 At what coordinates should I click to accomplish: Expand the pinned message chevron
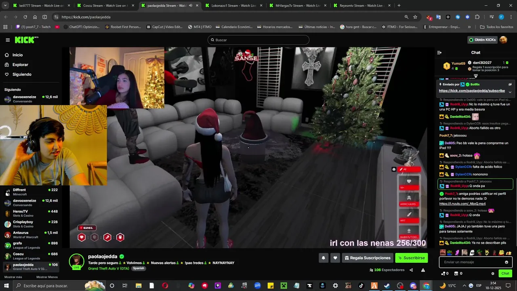click(x=510, y=92)
